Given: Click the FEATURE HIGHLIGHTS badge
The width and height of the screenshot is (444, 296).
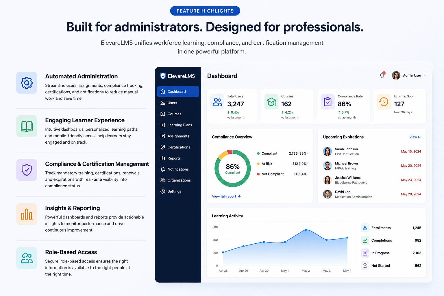Looking at the screenshot, I should point(205,11).
